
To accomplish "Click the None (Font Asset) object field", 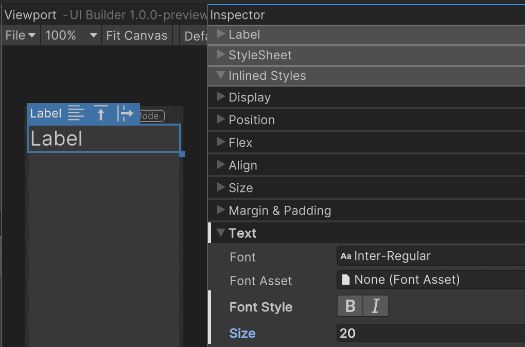I will point(430,280).
